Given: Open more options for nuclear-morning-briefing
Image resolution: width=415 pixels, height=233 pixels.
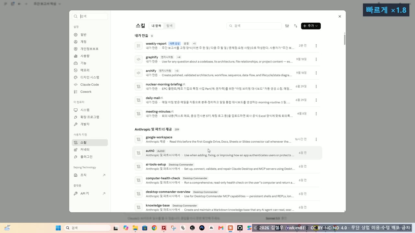Looking at the screenshot, I should tap(316, 86).
